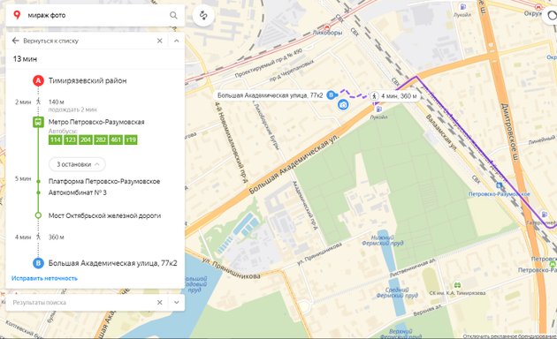The height and width of the screenshot is (339, 557).
Task: Click the red point A marker in list
Action: [x=38, y=81]
